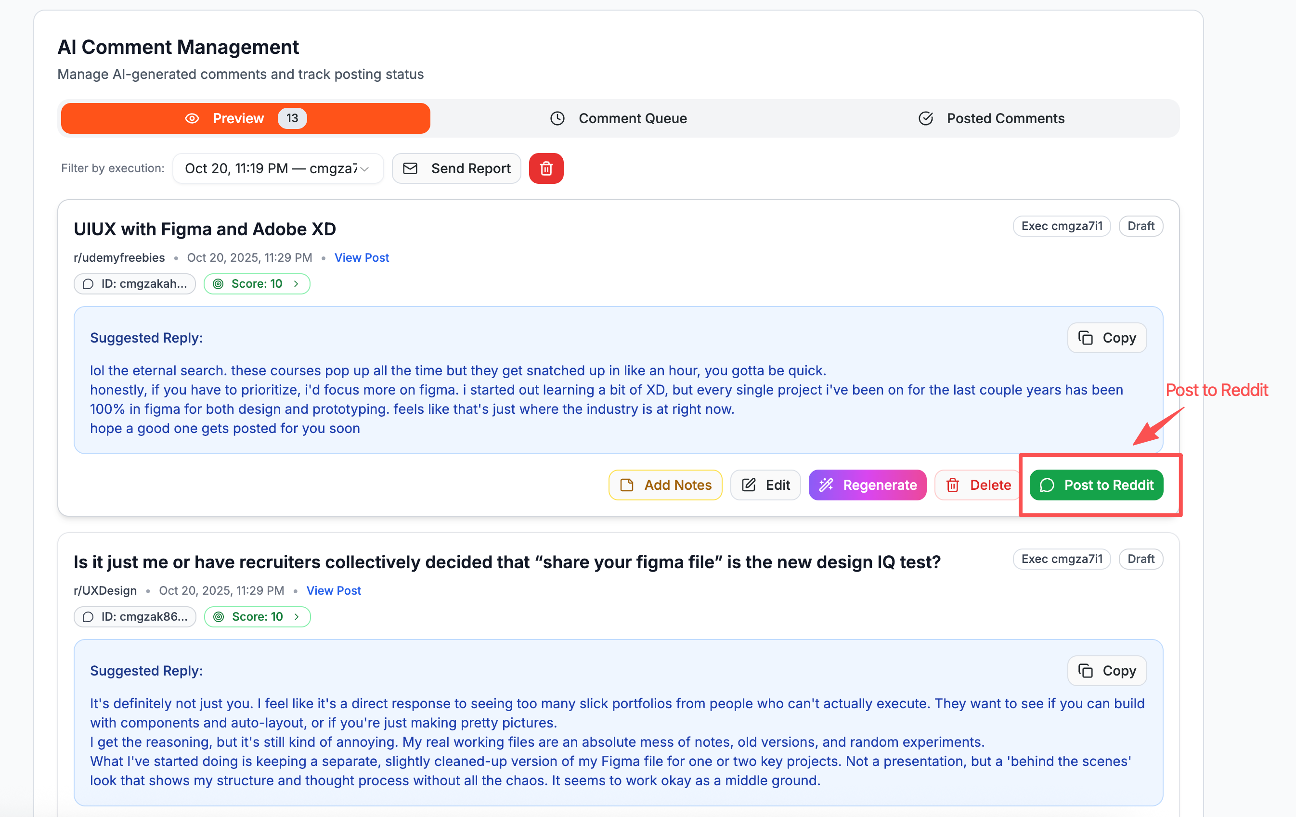1296x817 pixels.
Task: Select the copy icon on the first Suggested Reply
Action: 1086,337
